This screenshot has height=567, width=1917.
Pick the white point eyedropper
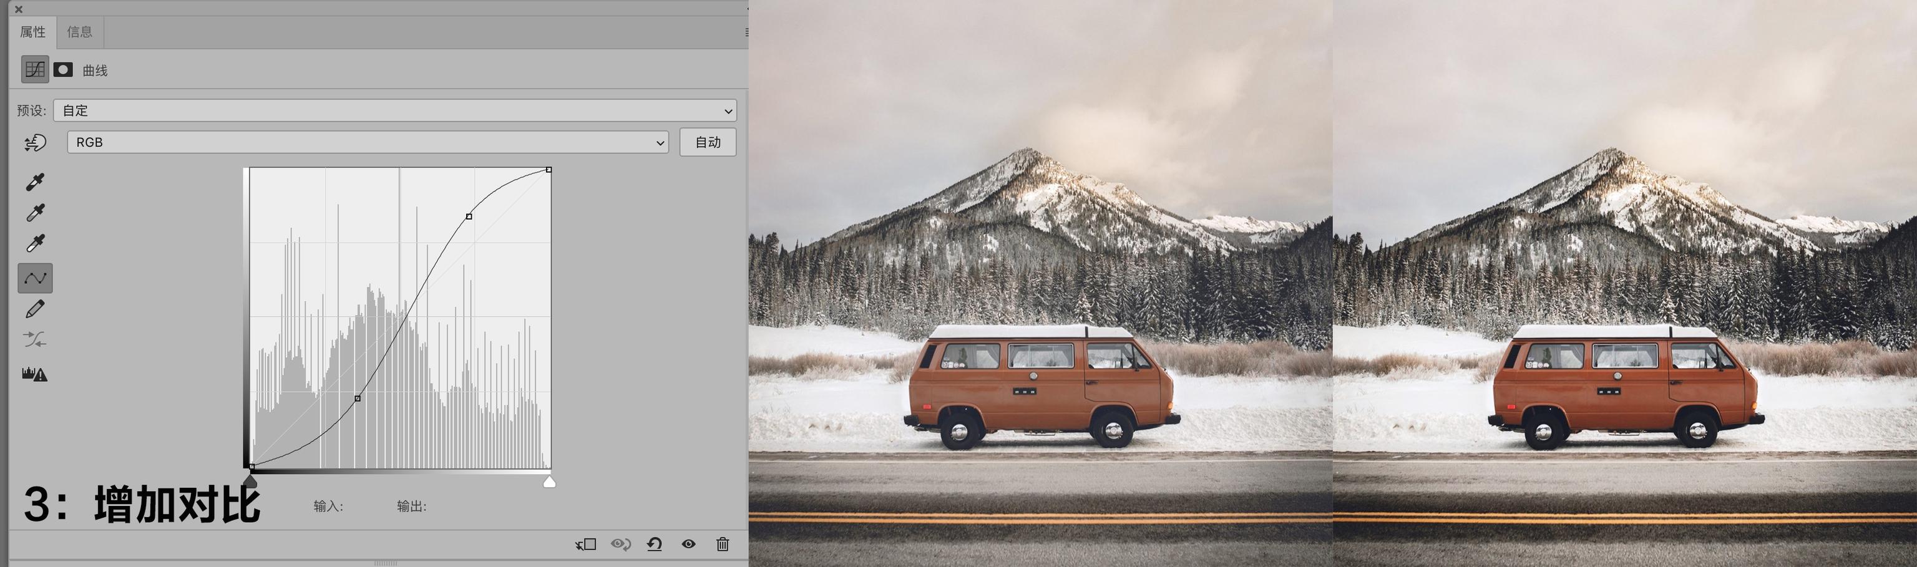(35, 243)
